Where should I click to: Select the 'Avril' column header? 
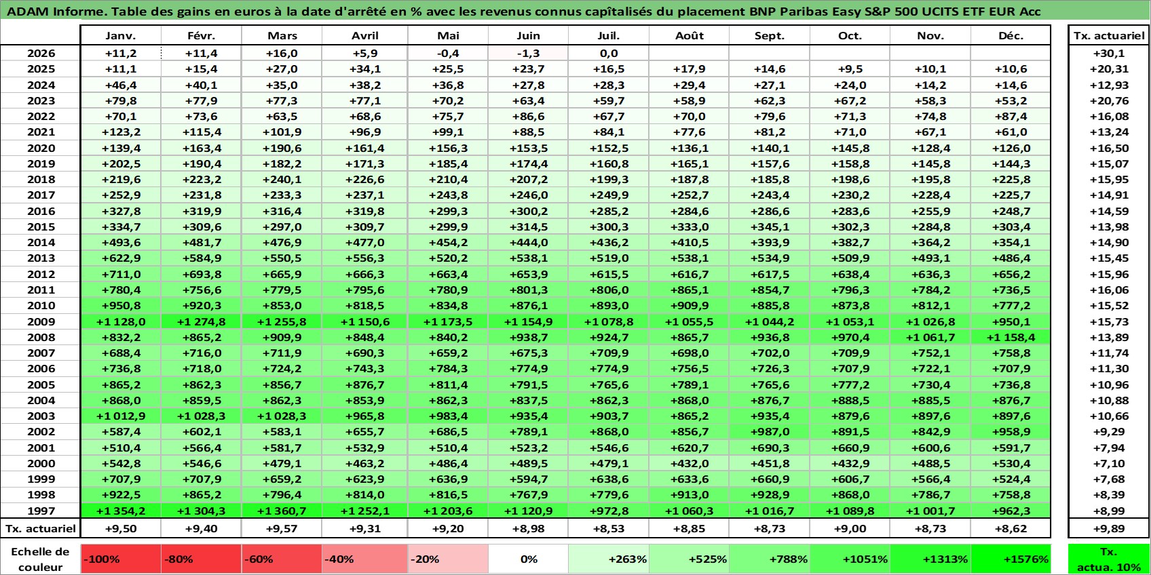[x=365, y=35]
